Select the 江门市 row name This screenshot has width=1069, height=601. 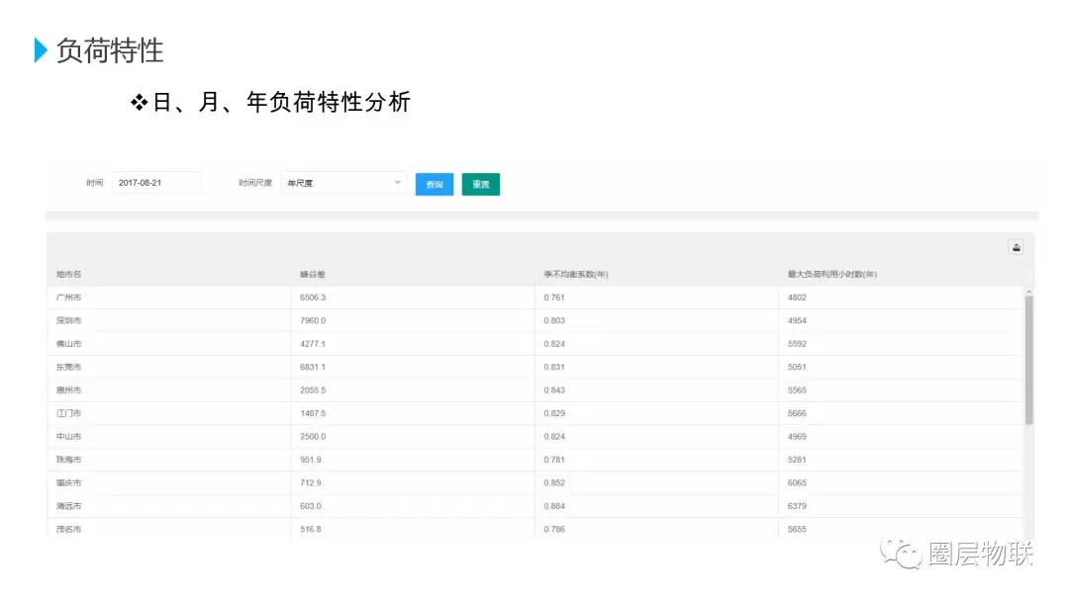tap(68, 413)
